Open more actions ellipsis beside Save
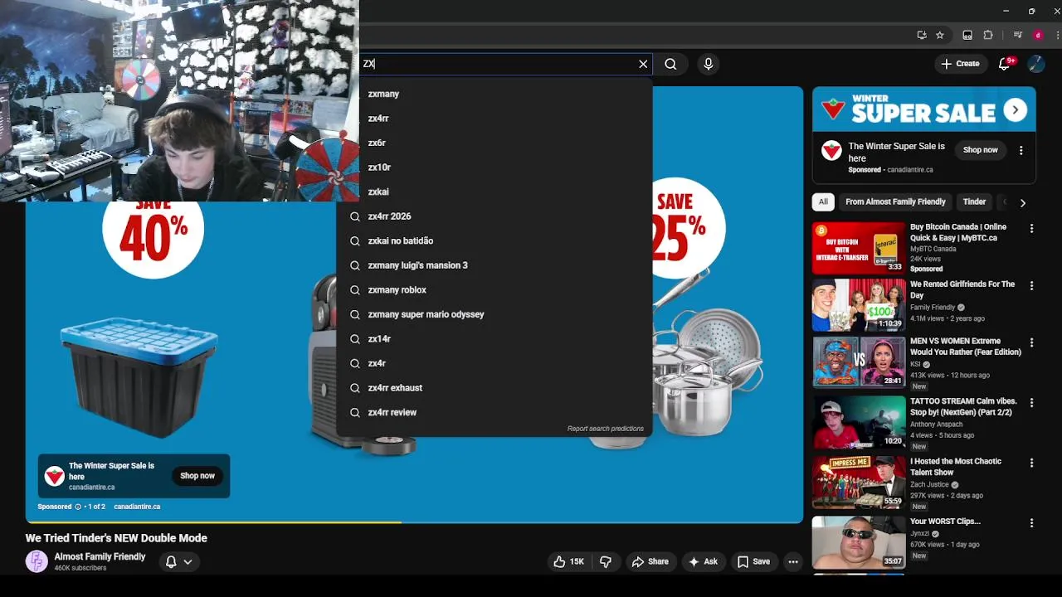The image size is (1062, 597). [x=793, y=561]
